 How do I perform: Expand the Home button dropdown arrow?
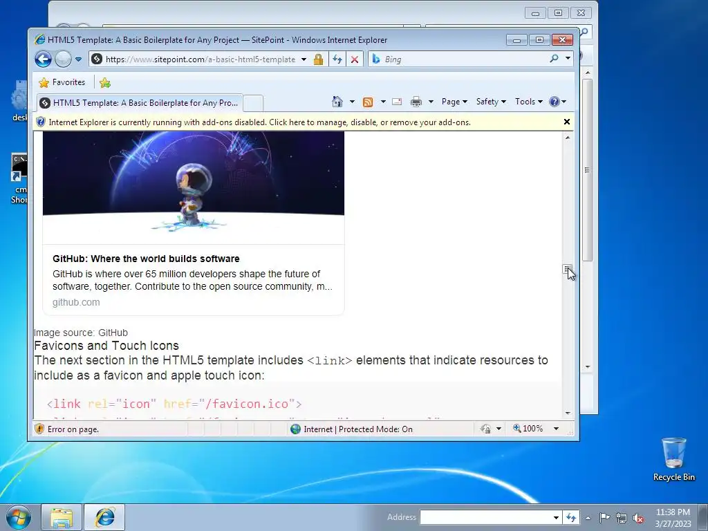point(352,102)
